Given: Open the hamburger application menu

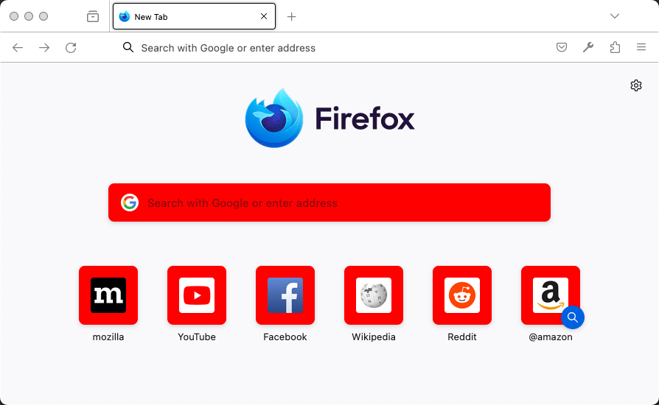Looking at the screenshot, I should [x=641, y=48].
